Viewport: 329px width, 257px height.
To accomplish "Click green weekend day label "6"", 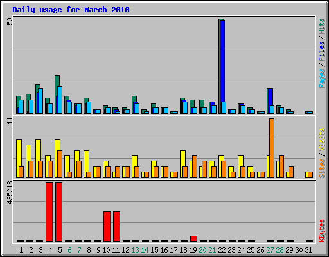I will click(69, 250).
